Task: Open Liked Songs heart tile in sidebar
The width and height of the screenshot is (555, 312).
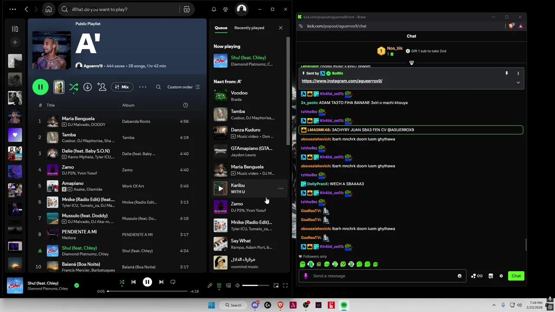Action: (15, 135)
